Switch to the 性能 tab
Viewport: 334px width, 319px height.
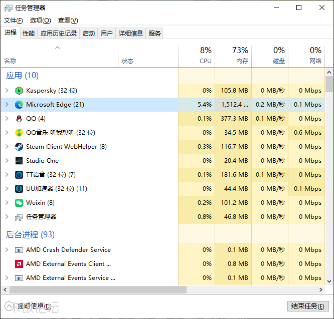pos(29,34)
